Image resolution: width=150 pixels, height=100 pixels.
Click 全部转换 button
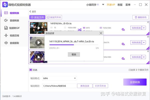[135, 82]
